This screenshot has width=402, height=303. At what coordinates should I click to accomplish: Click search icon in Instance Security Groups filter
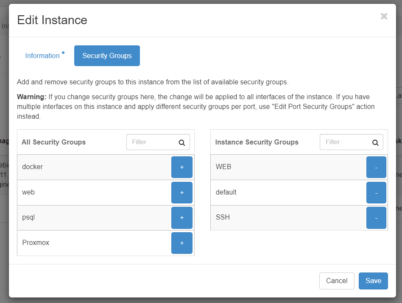[x=375, y=142]
